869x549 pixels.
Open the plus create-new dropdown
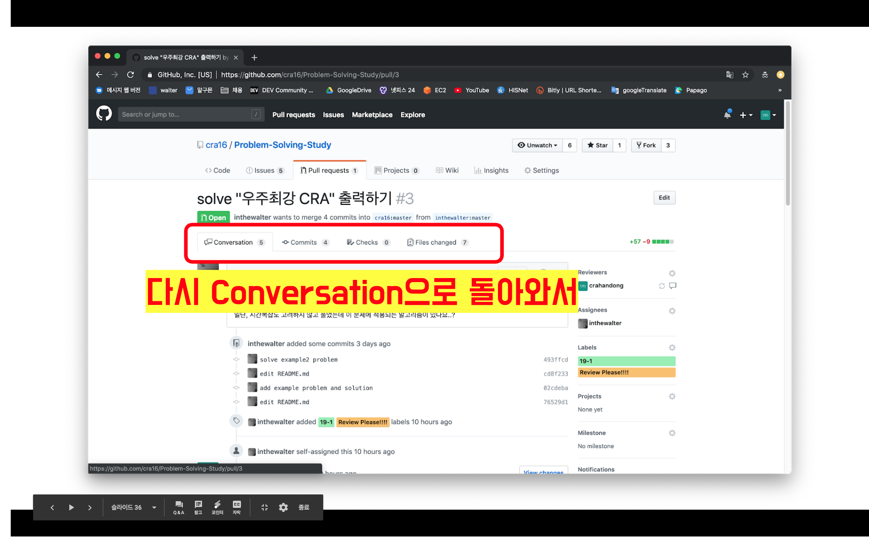tap(746, 115)
